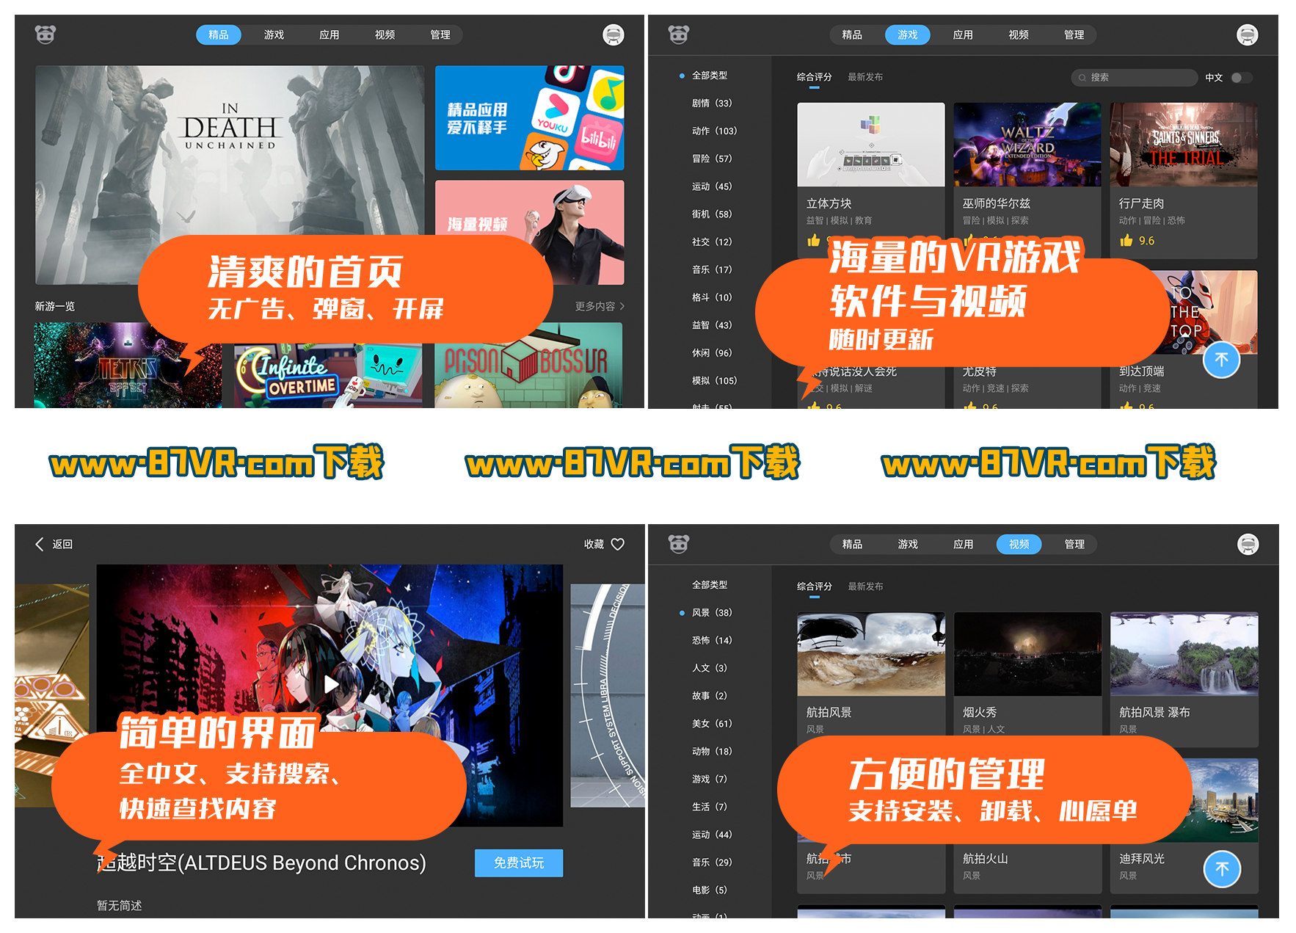
Task: Filter videos by 动物 (18)
Action: 712,752
